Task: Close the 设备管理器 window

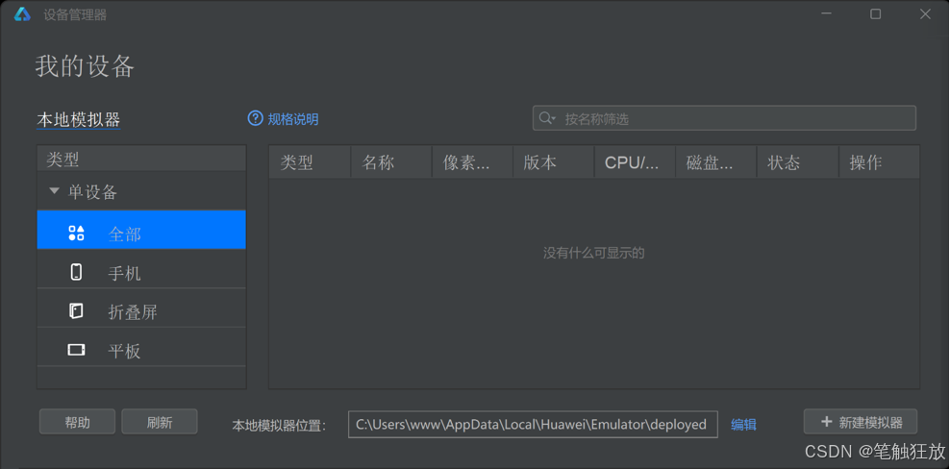Action: pos(925,14)
